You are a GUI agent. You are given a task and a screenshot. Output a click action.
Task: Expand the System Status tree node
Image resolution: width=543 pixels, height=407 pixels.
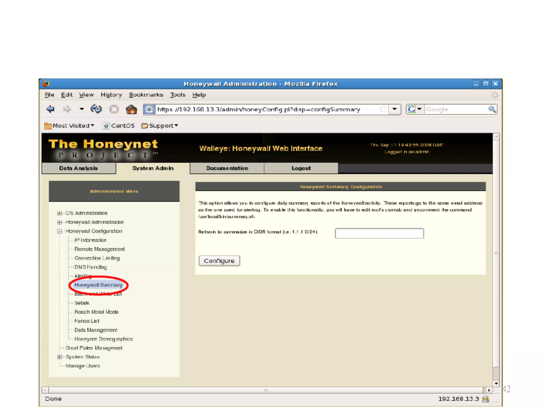[x=60, y=357]
